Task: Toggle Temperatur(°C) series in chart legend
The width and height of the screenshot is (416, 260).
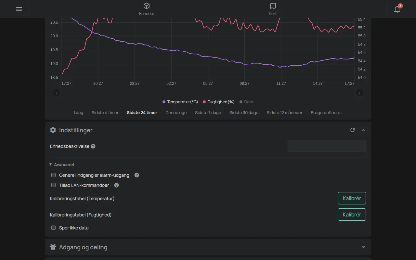Action: [x=180, y=102]
